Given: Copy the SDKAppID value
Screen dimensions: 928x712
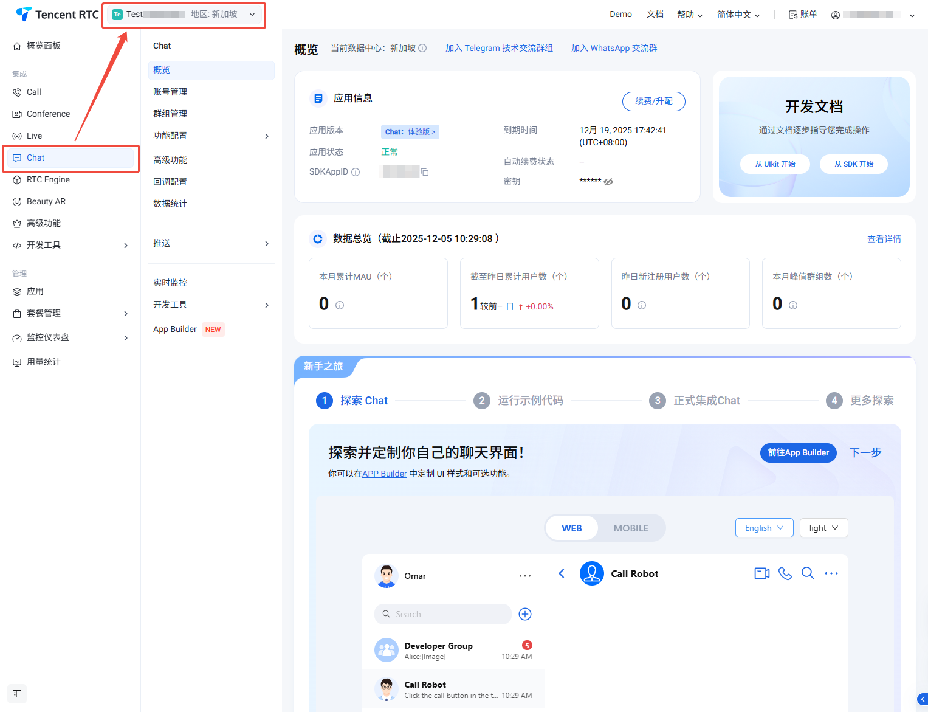Looking at the screenshot, I should pos(425,172).
